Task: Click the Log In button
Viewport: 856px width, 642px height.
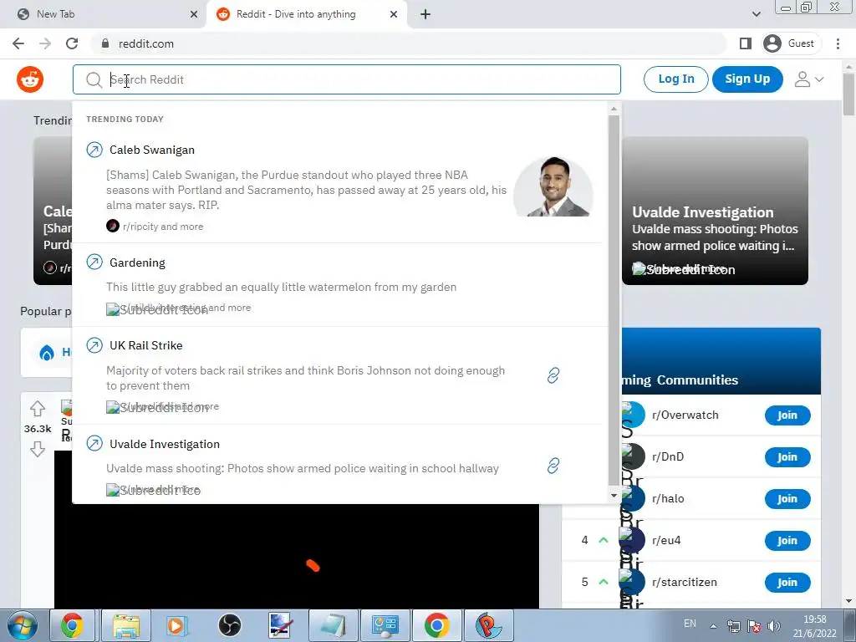Action: 675,79
